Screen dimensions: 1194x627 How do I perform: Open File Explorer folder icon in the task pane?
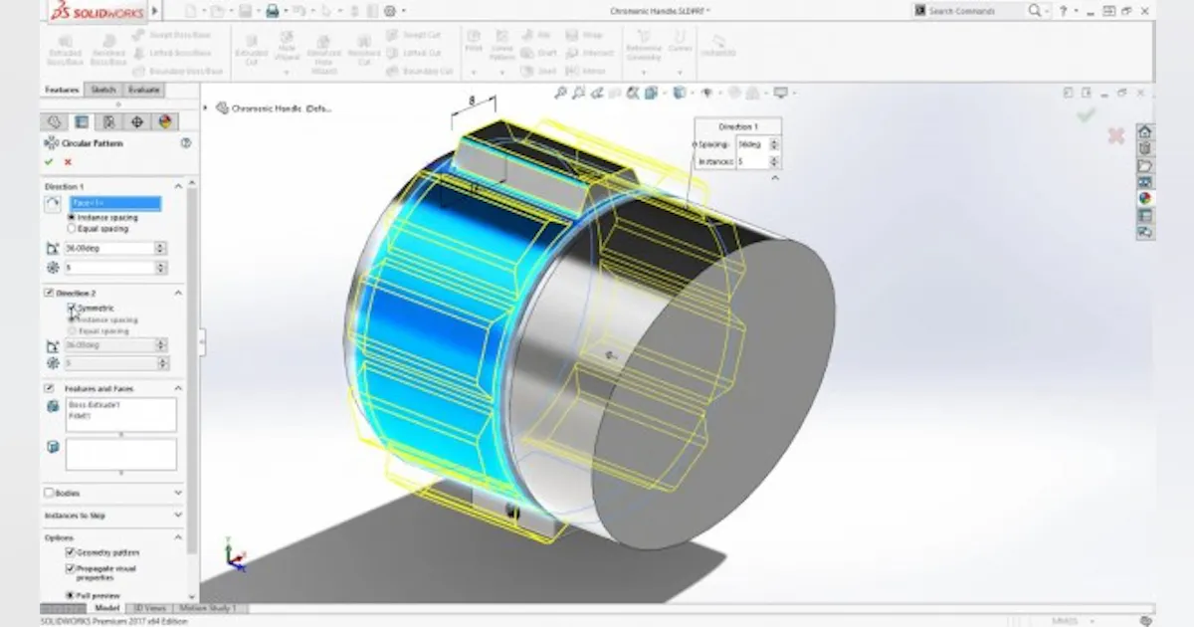(x=1145, y=166)
